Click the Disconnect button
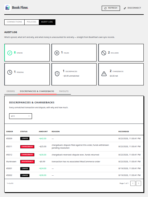The image size is (148, 197). pos(133,8)
